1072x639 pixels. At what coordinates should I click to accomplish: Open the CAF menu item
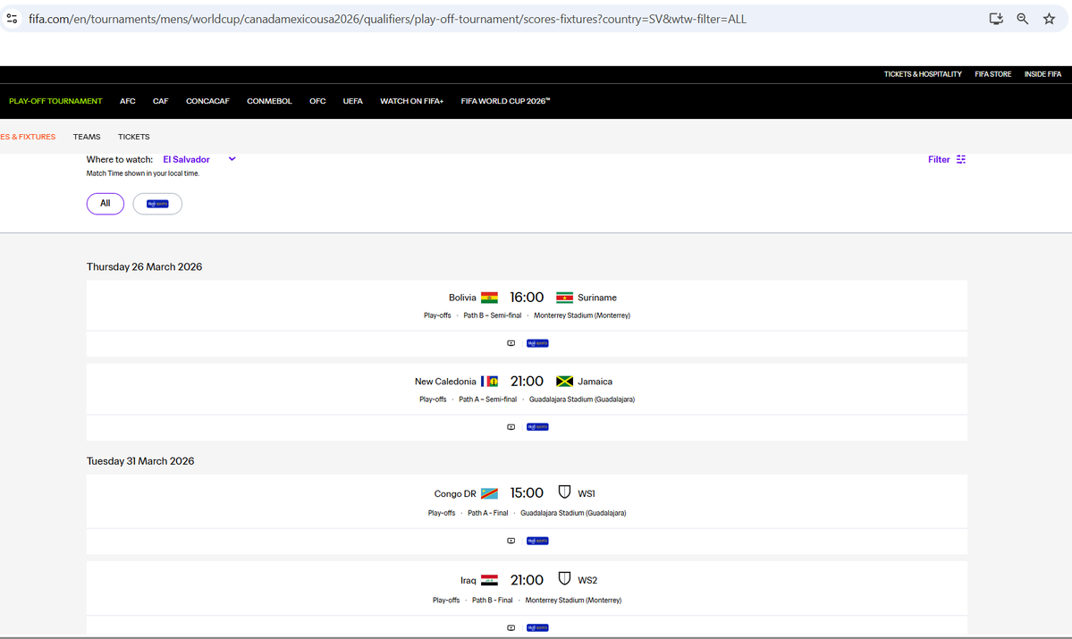(161, 101)
